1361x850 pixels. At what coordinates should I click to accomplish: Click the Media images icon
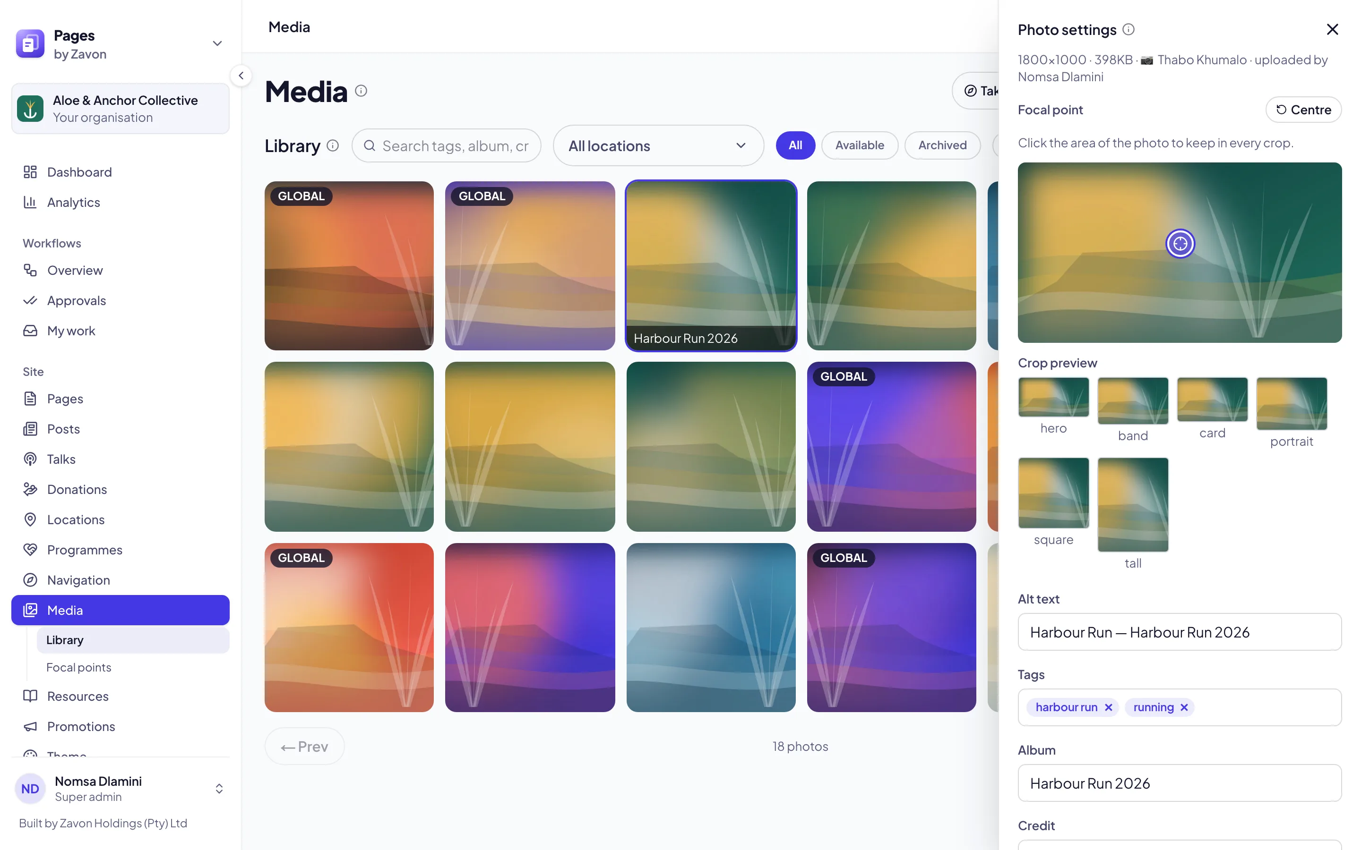coord(30,610)
